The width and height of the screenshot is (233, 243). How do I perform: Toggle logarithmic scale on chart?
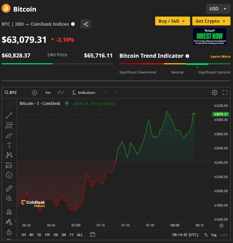(214, 235)
